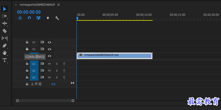221x110 pixels.
Task: Solo the A3 track
Action: (x=57, y=77)
